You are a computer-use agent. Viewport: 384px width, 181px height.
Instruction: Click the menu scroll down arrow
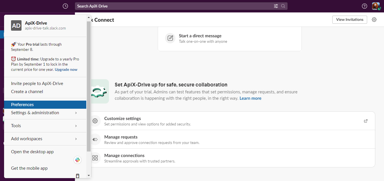(x=89, y=175)
